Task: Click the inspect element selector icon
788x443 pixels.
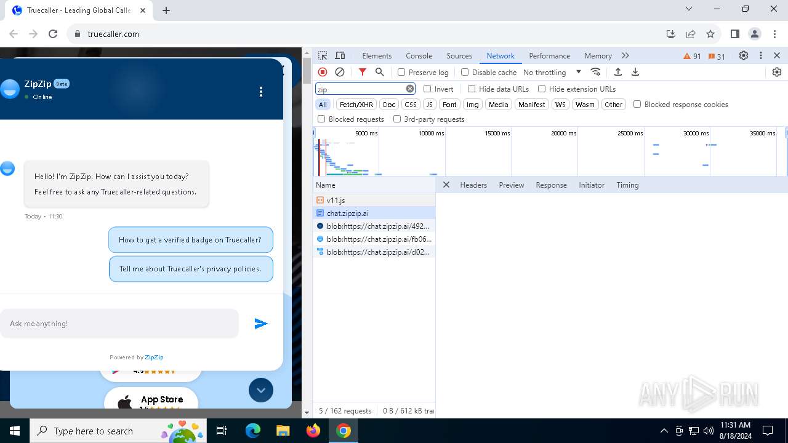Action: click(323, 55)
